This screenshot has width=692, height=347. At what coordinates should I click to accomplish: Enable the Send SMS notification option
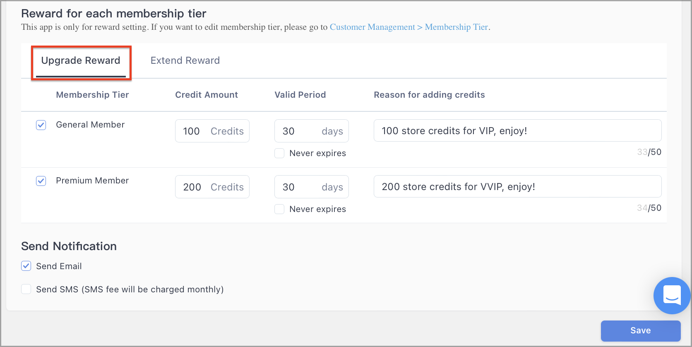(x=26, y=289)
